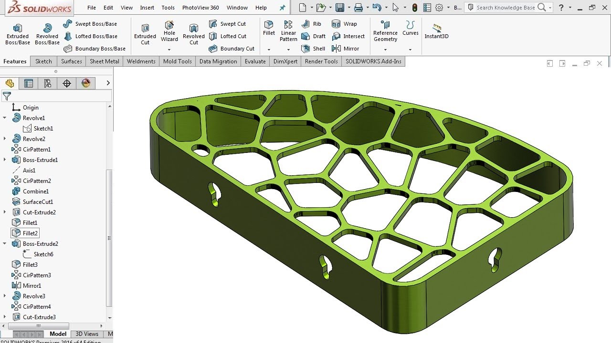
Task: Select the Extruded Boss/Base tool
Action: (x=18, y=34)
